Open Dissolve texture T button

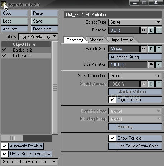159,30
